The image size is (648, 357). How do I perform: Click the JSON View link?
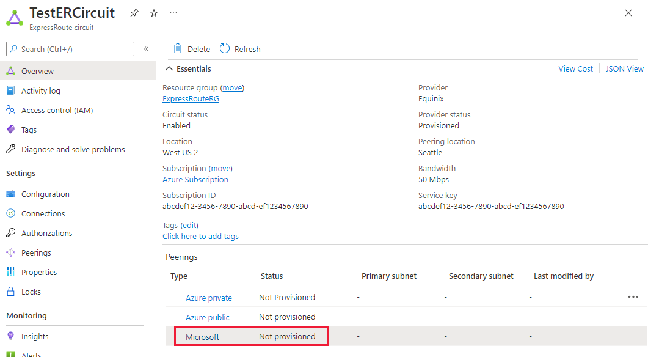(x=624, y=69)
